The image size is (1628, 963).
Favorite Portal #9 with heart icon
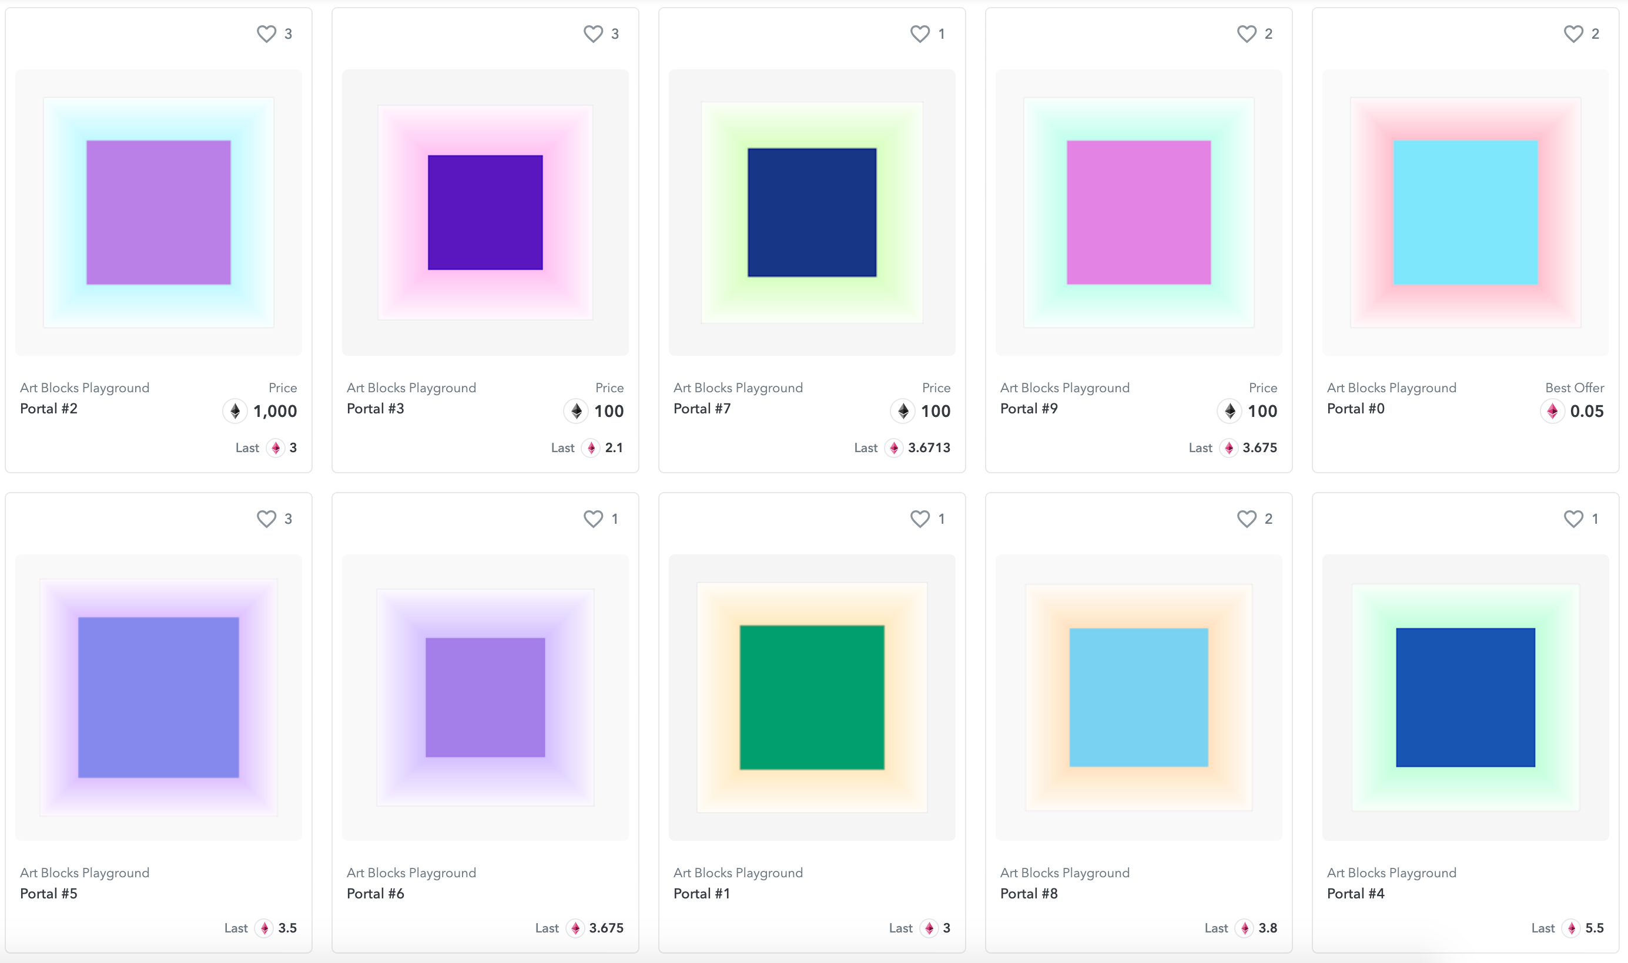[1246, 33]
